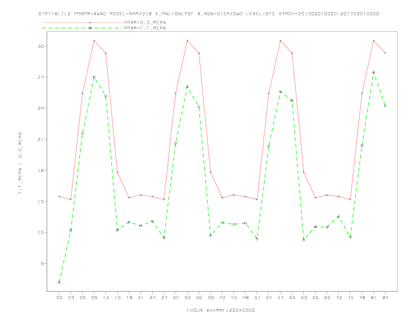Click the x-axis forecast hour label 03

coord(71,298)
